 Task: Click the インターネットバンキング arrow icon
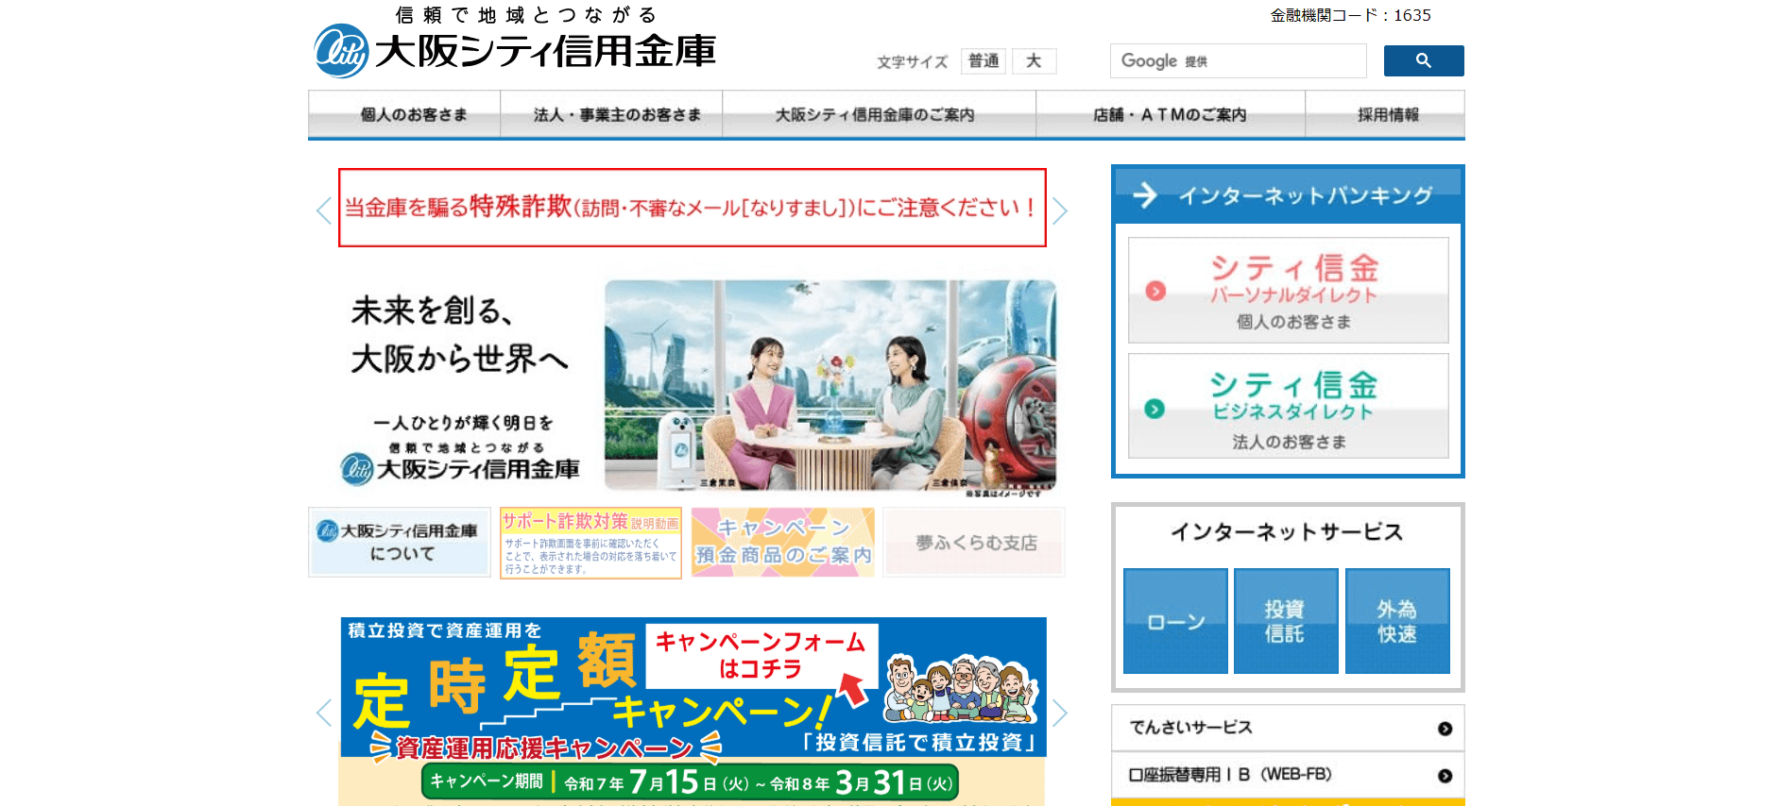coord(1145,195)
